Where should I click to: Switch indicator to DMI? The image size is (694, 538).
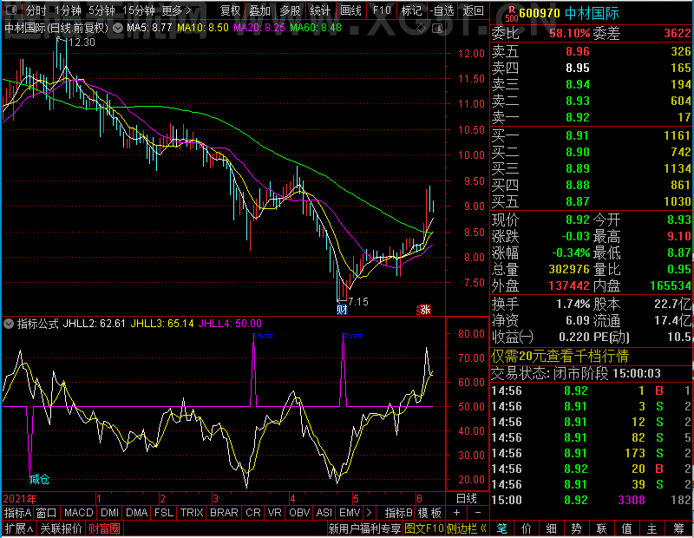point(109,513)
